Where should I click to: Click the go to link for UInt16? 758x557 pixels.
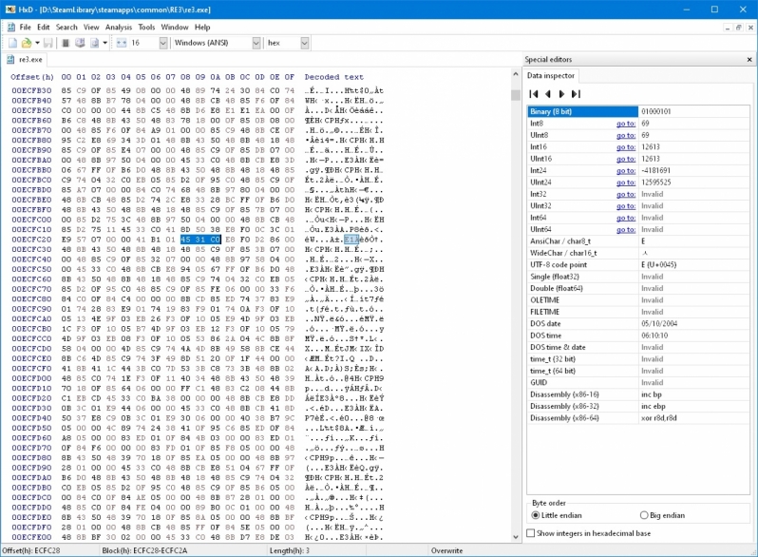coord(626,159)
